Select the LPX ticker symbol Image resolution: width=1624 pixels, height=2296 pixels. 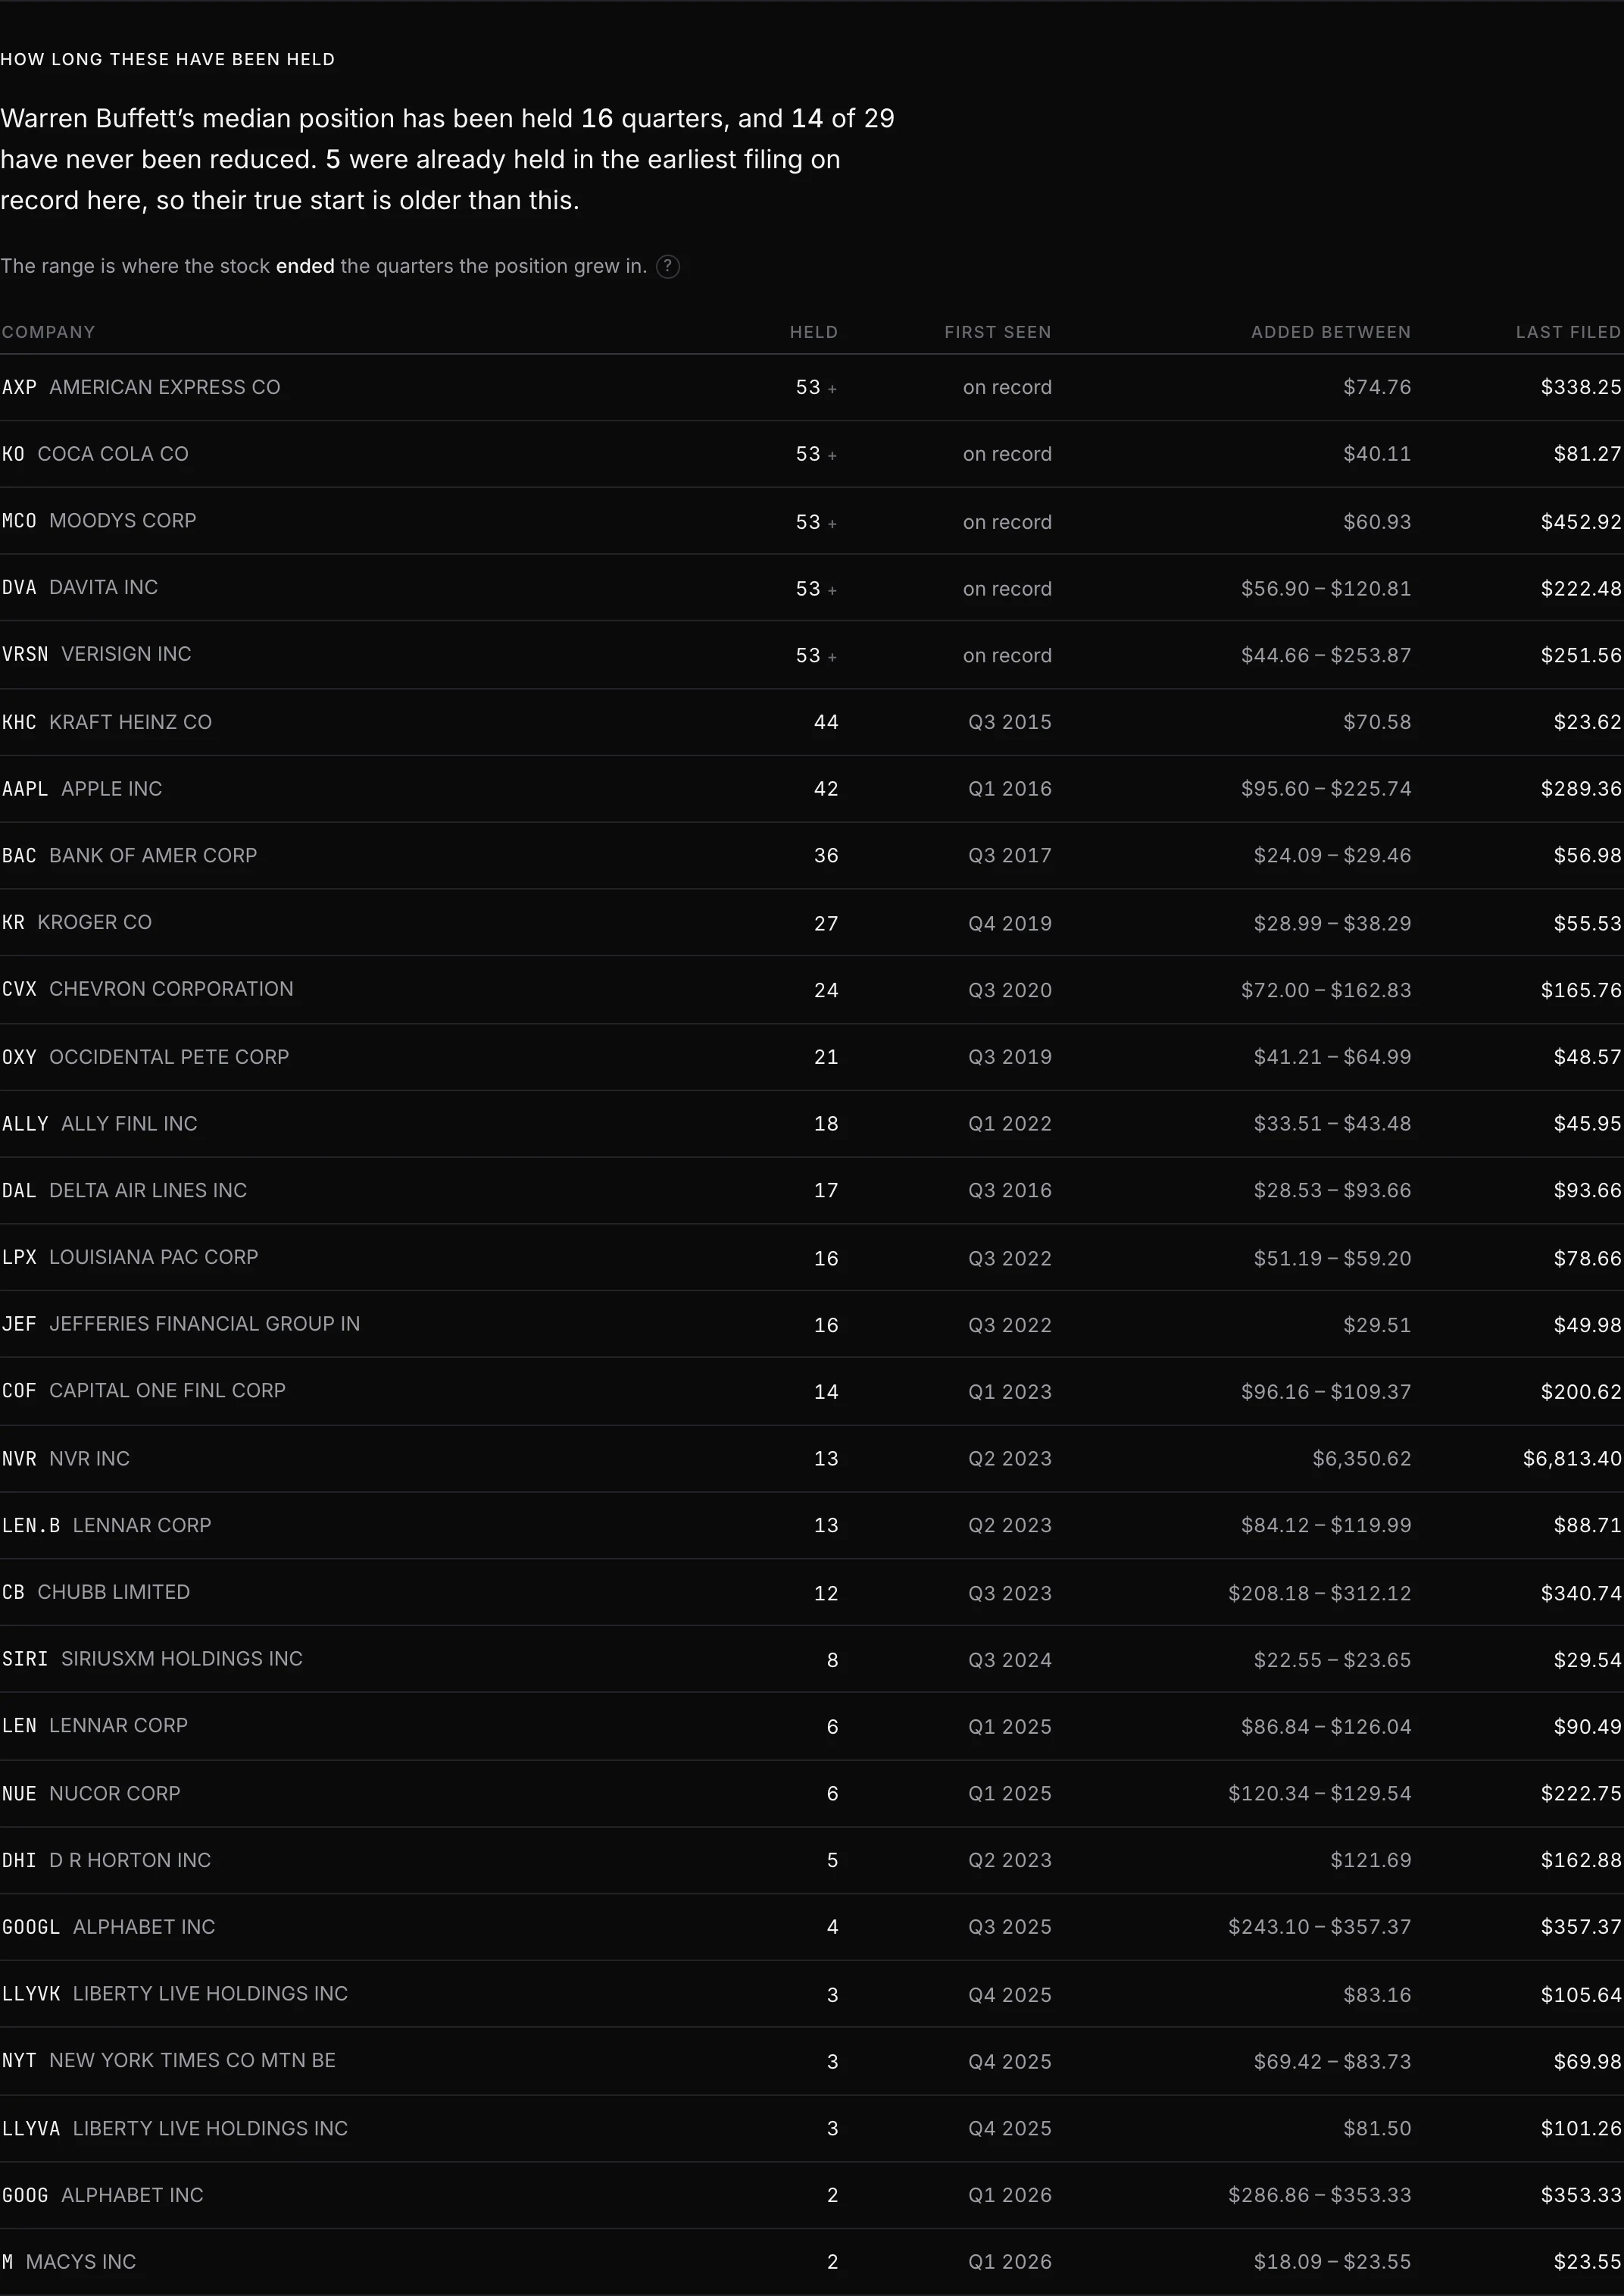(19, 1258)
